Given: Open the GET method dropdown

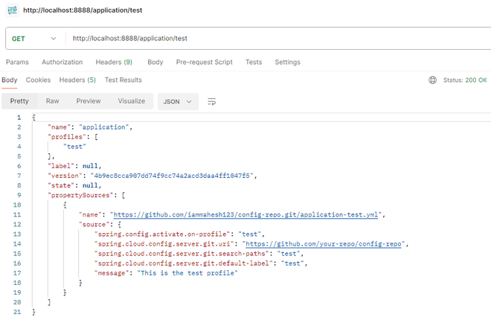Looking at the screenshot, I should 34,39.
